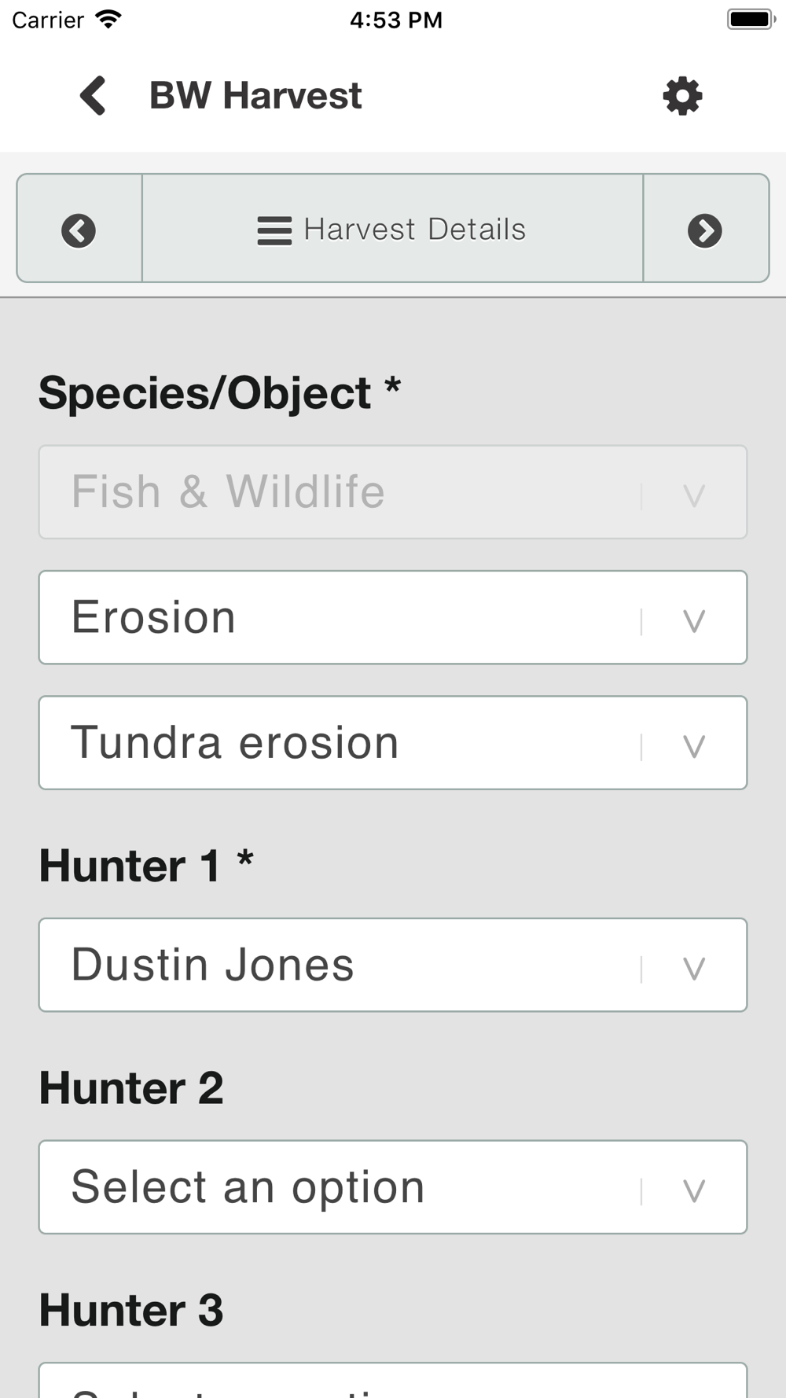Tap the BW Harvest title
Image resolution: width=786 pixels, height=1398 pixels.
[x=255, y=96]
